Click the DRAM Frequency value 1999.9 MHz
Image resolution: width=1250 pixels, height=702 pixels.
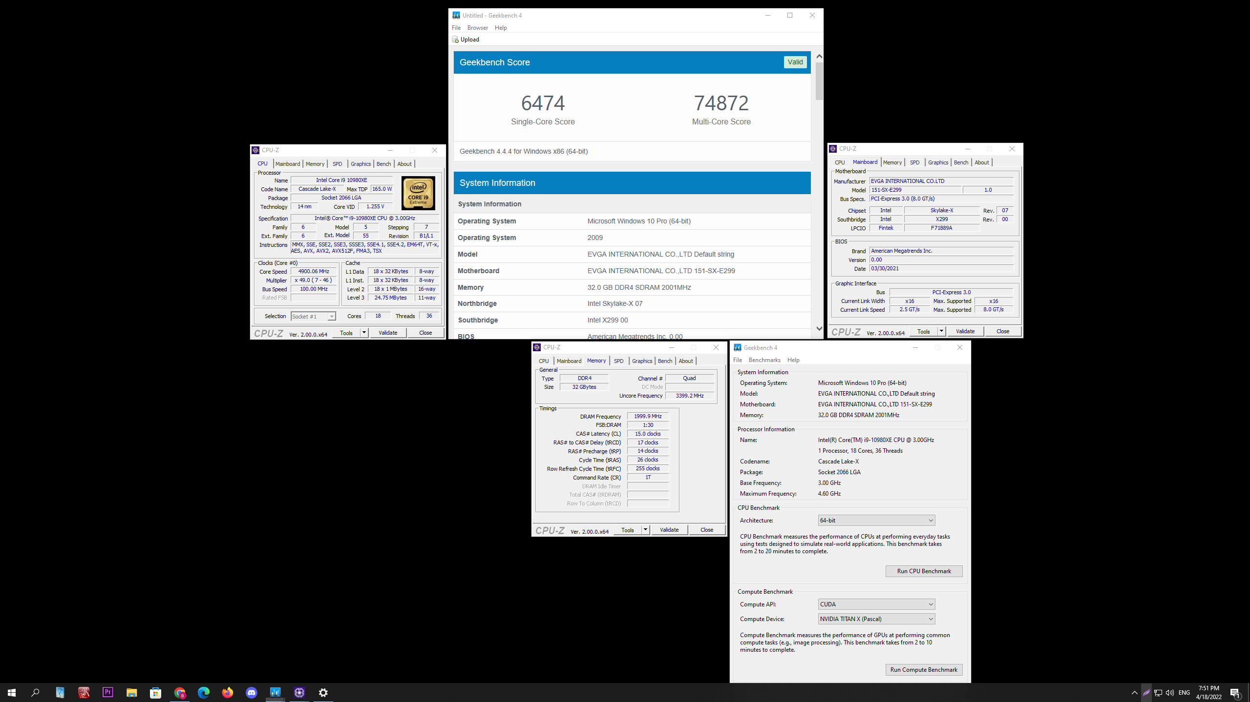[x=648, y=417]
